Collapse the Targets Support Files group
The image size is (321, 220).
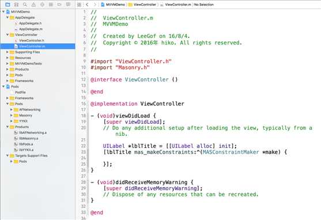[7, 155]
